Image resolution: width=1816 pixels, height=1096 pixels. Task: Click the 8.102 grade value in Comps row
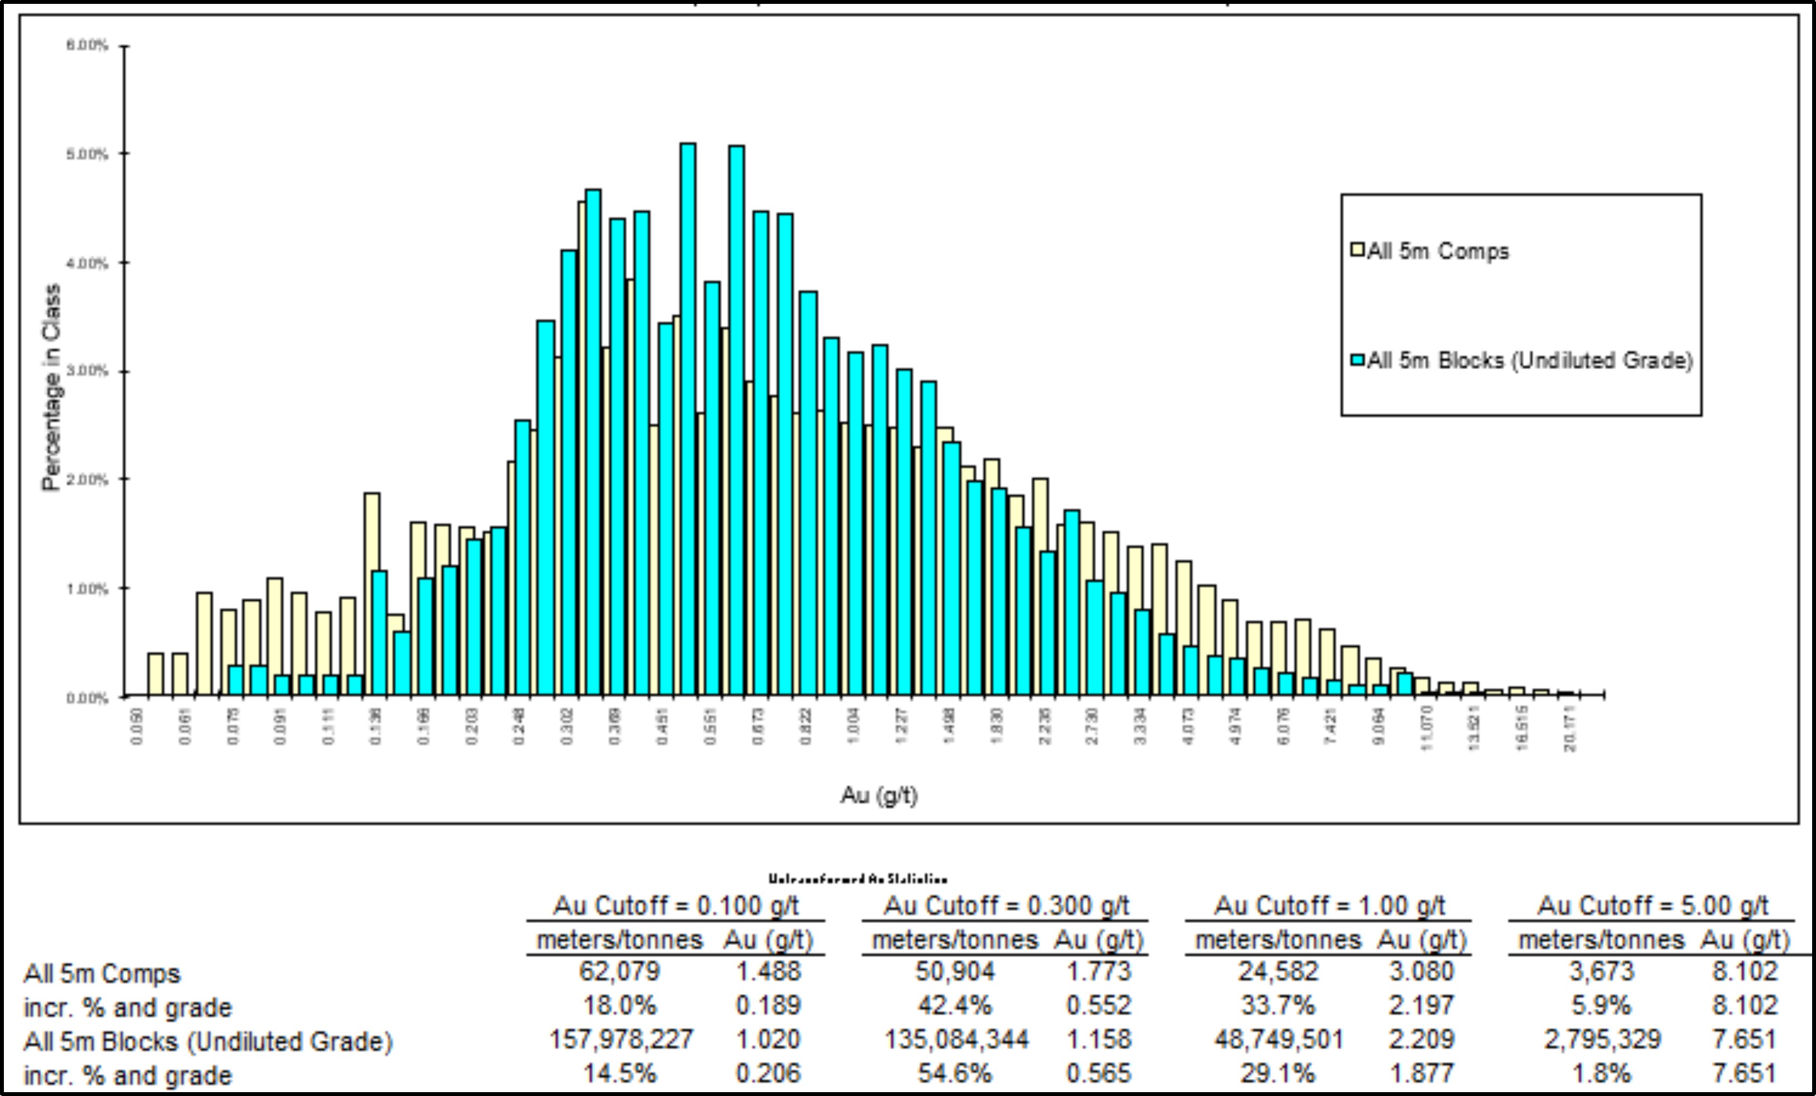click(x=1745, y=971)
